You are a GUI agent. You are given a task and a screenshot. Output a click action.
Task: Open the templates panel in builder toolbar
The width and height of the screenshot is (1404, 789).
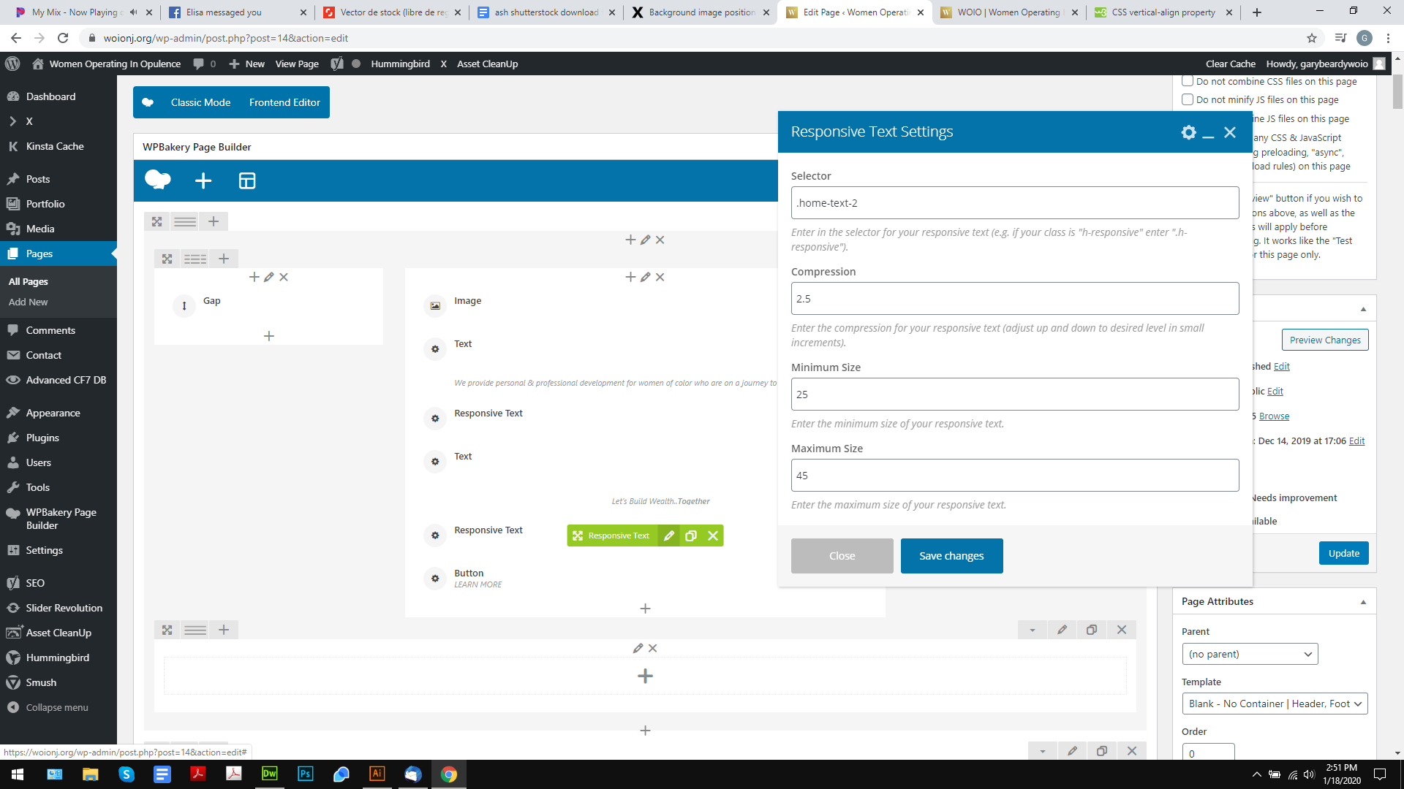[x=247, y=180]
